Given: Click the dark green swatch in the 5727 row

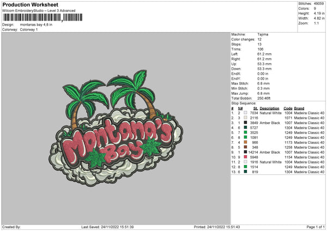Looking at the screenshot, I should [x=245, y=127].
